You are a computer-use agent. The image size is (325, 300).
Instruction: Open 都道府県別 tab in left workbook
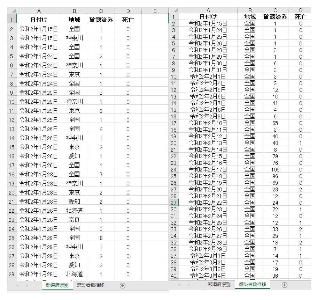pos(57,285)
